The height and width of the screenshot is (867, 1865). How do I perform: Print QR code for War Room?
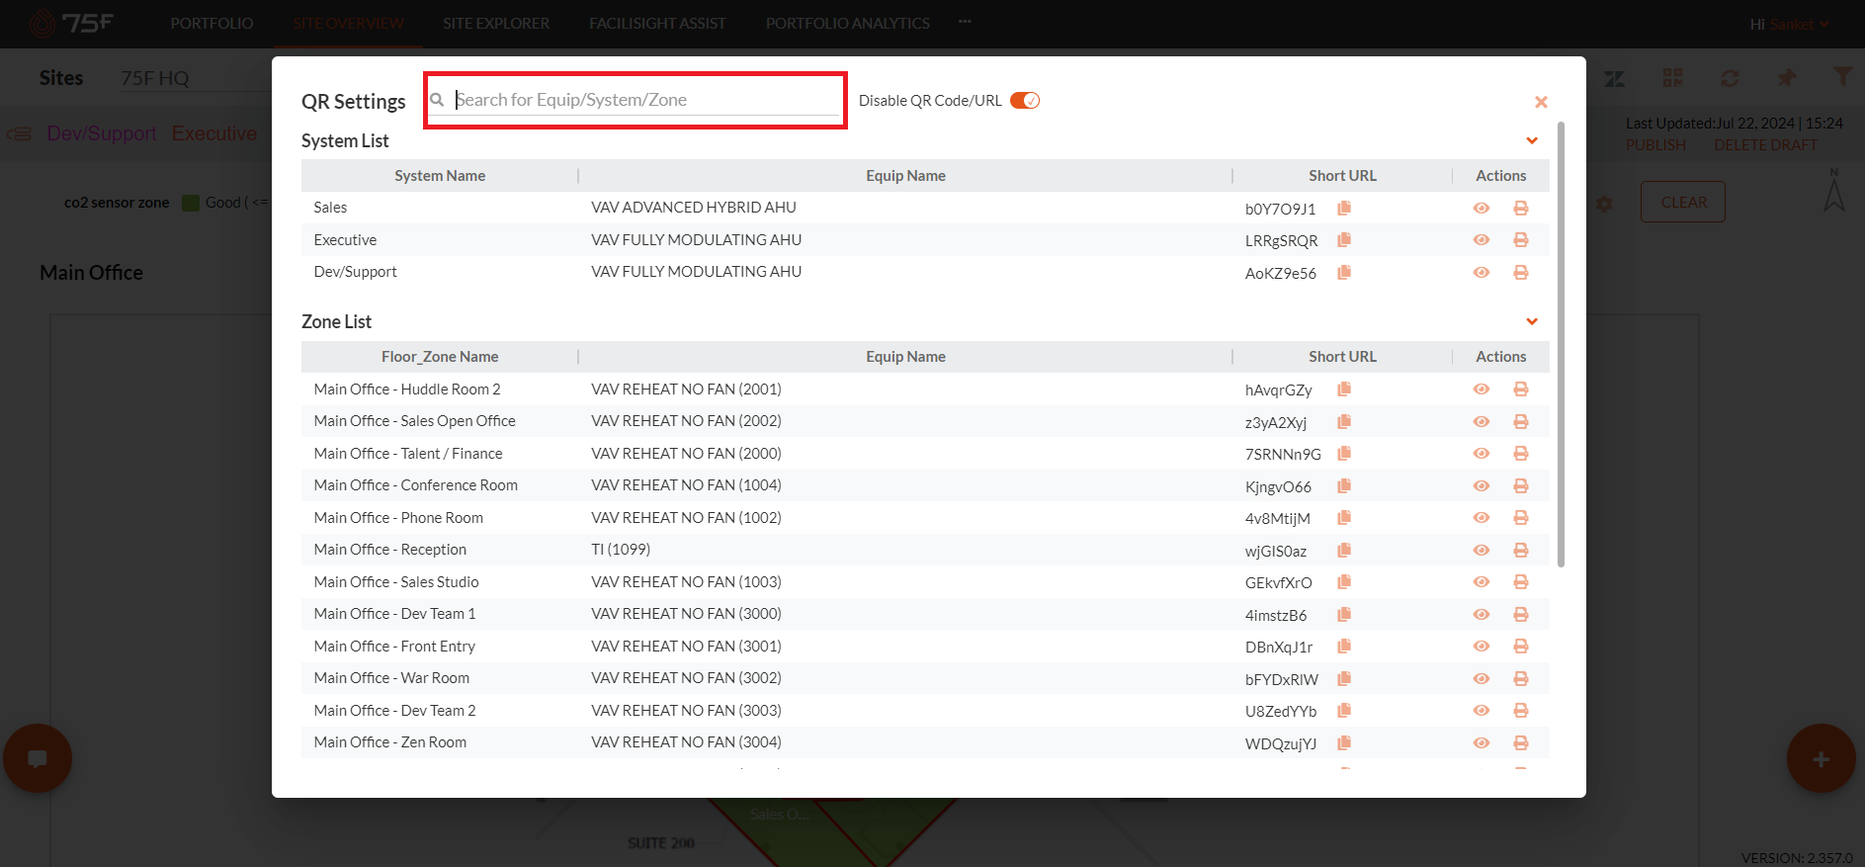pyautogui.click(x=1521, y=678)
